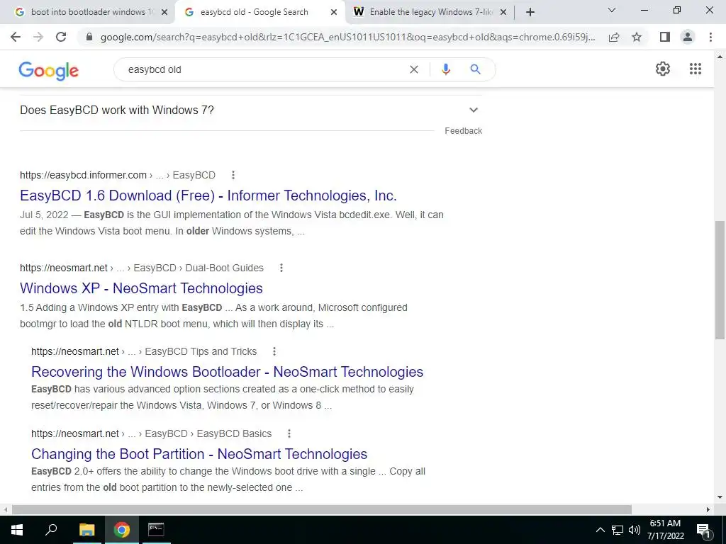726x544 pixels.
Task: Open options for EasyBCD Tips and Tricks result
Action: (274, 351)
